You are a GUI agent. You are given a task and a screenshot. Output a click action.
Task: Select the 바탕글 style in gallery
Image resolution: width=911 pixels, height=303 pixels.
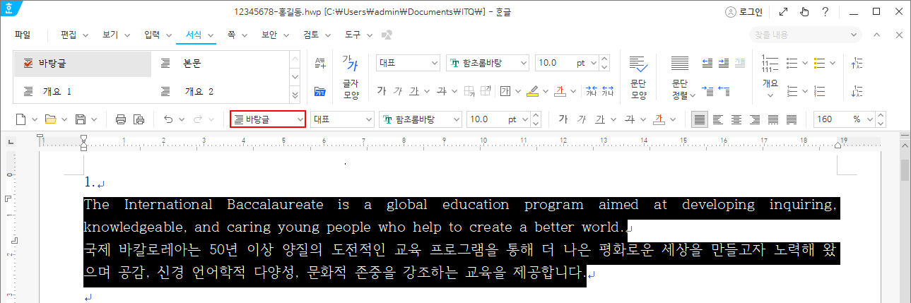(83, 64)
